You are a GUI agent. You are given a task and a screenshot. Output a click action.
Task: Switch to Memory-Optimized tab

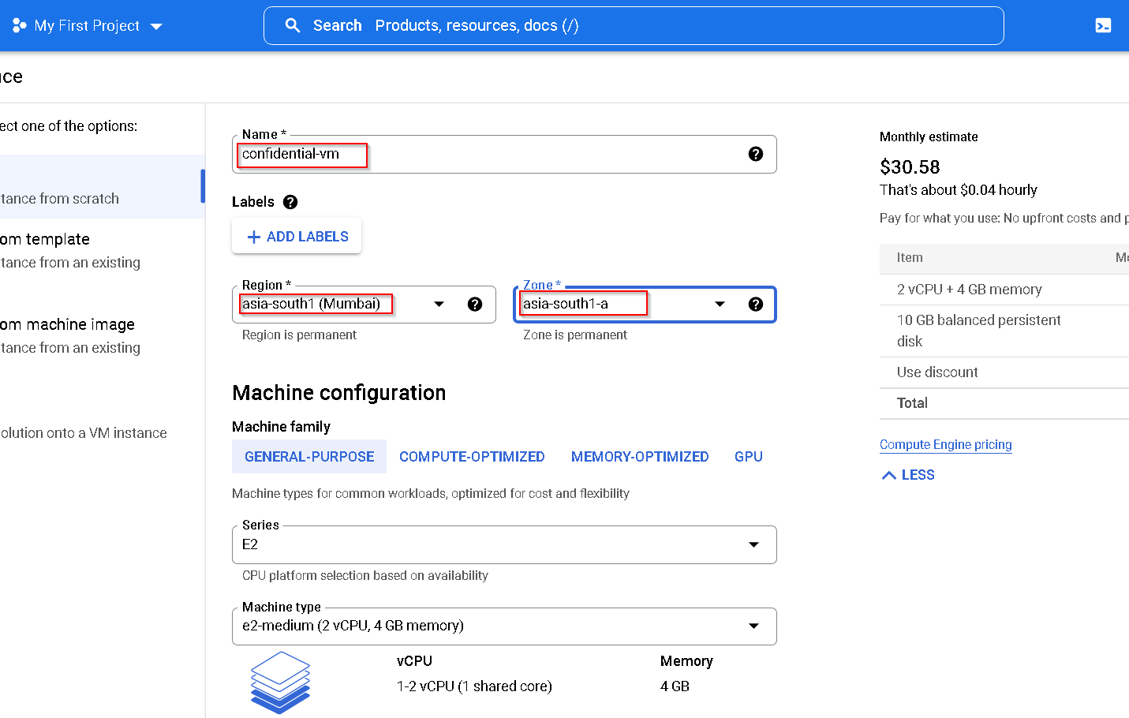click(x=640, y=457)
